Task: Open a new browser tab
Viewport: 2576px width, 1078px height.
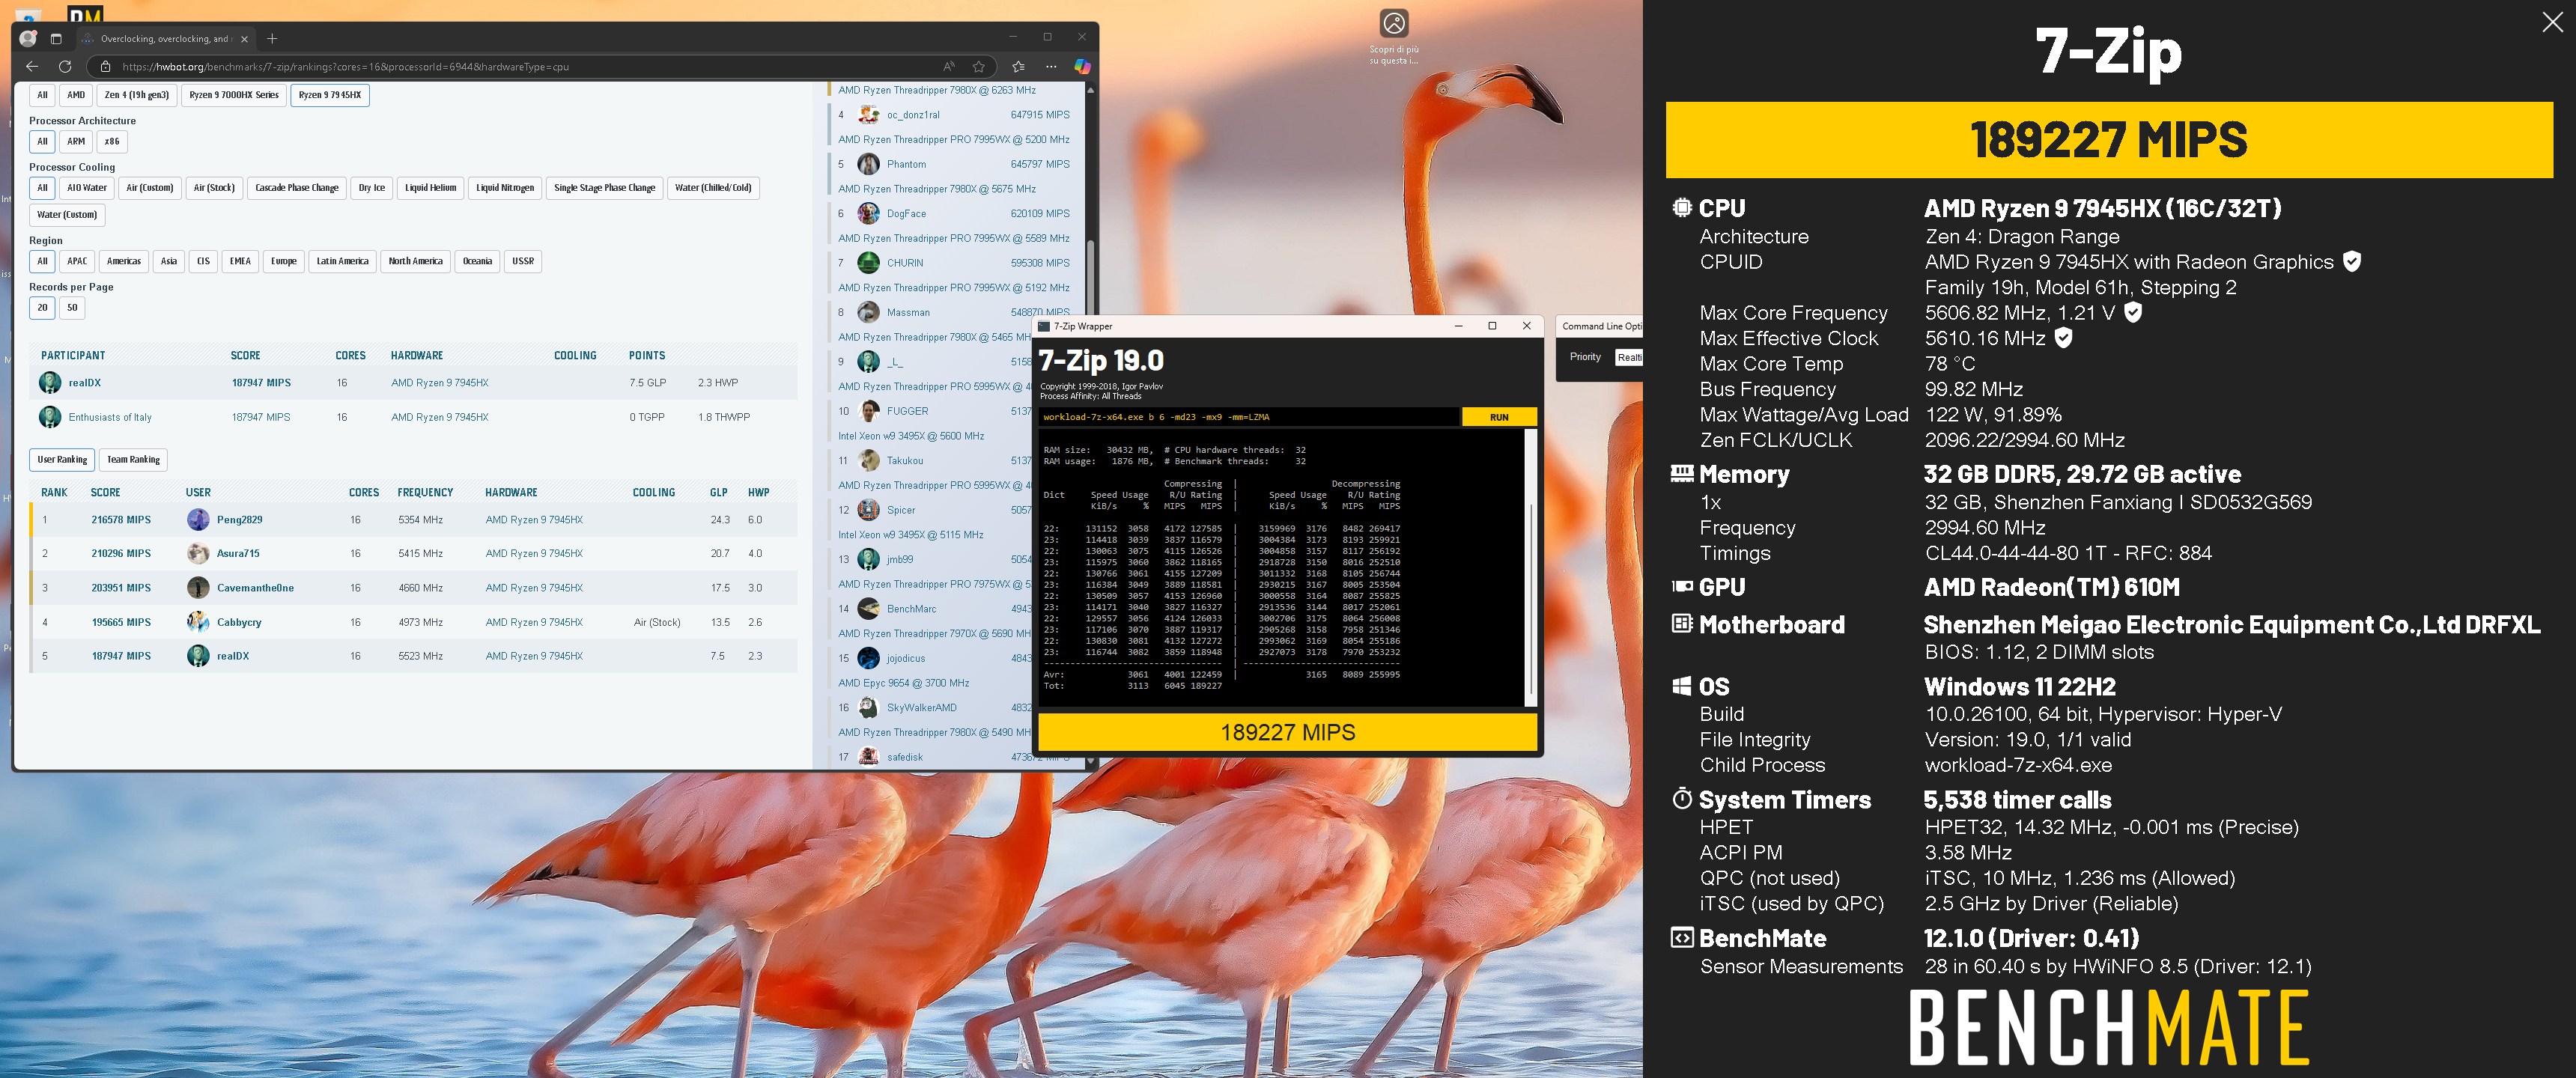Action: click(x=272, y=38)
